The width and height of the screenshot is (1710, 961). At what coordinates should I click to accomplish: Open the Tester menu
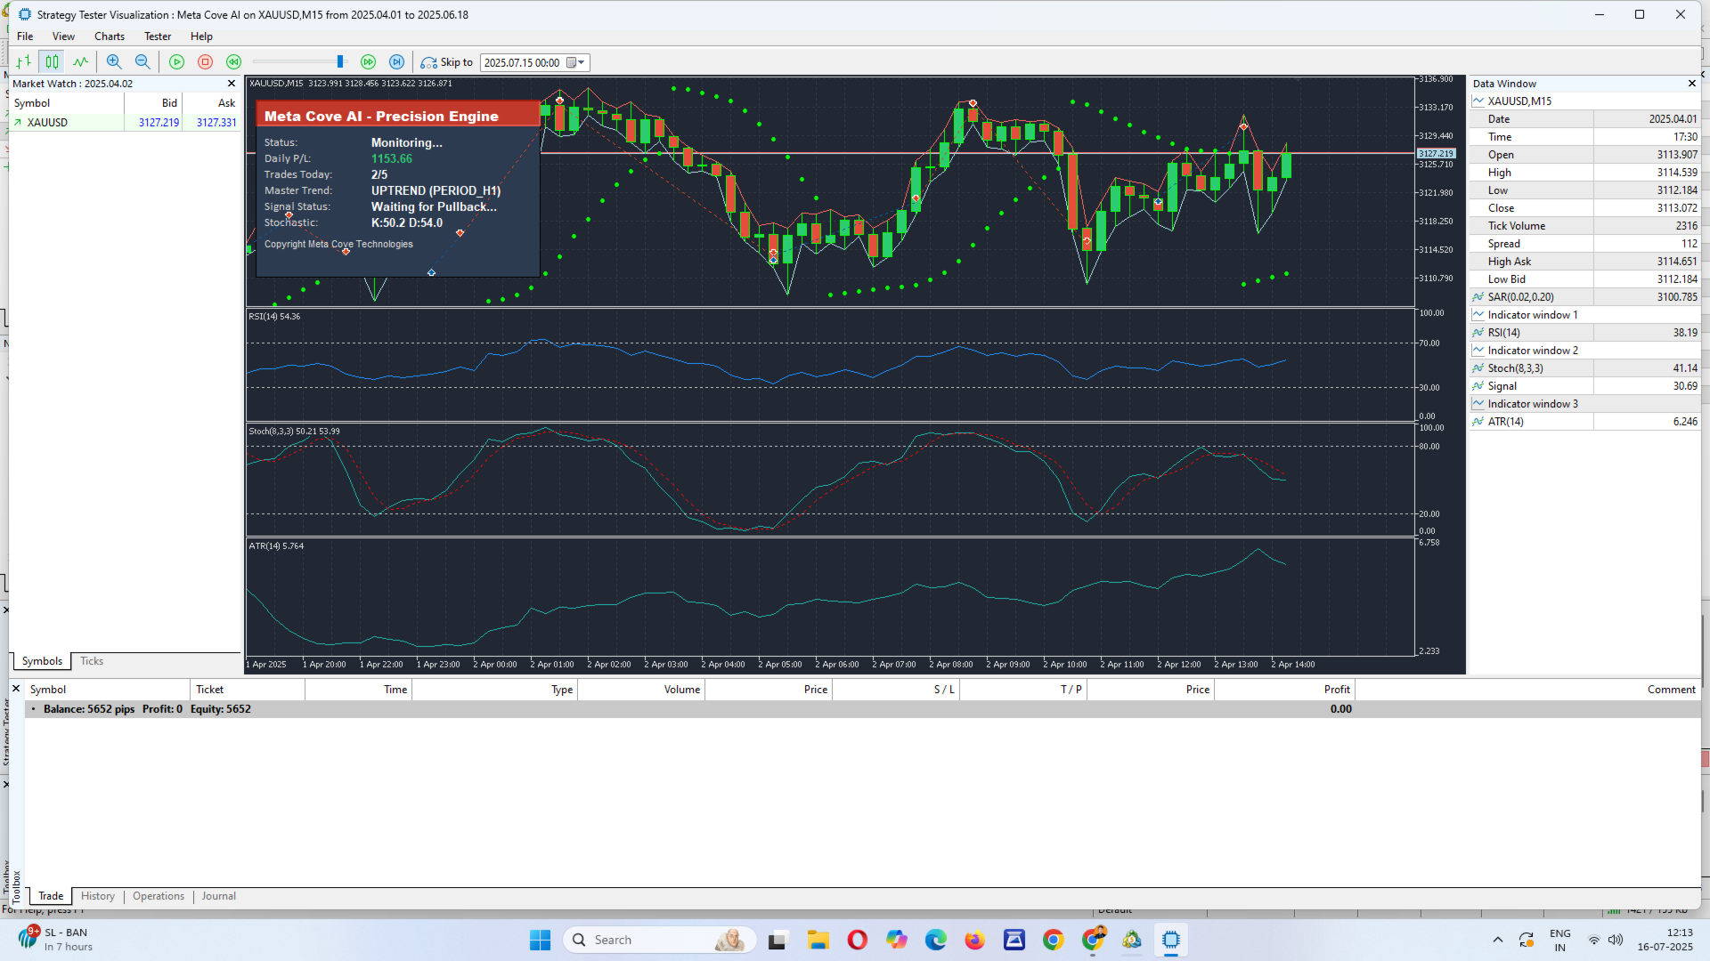pos(158,36)
